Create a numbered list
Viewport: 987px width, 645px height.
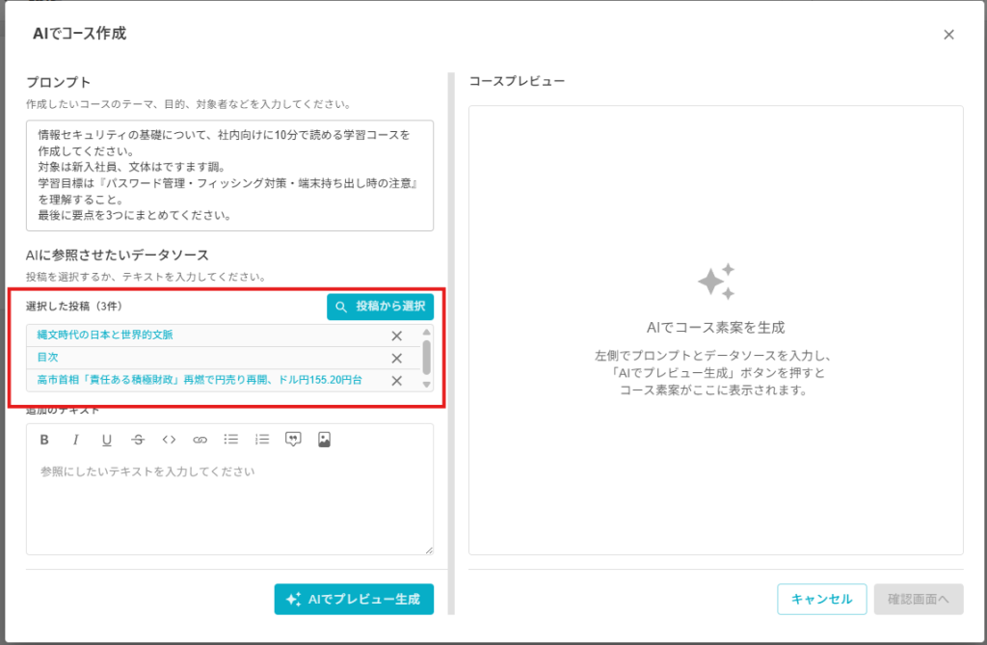pyautogui.click(x=262, y=440)
